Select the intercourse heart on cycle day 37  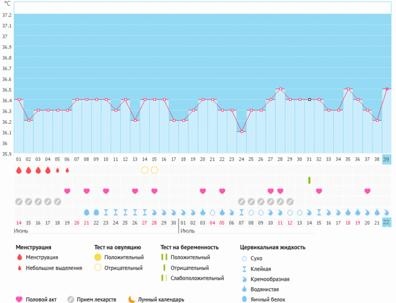pyautogui.click(x=367, y=191)
